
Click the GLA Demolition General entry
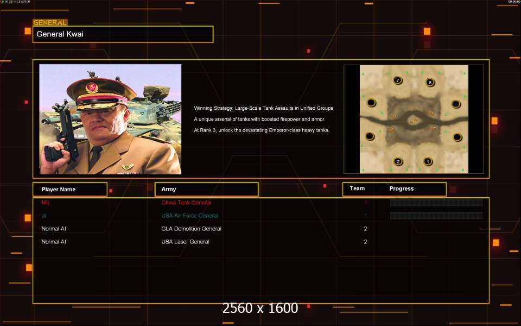192,229
